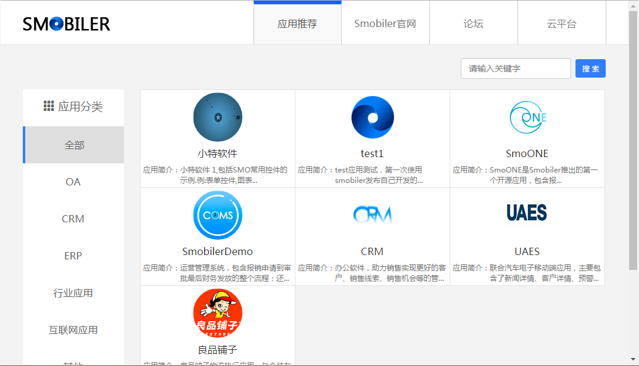The height and width of the screenshot is (366, 639).
Task: Open the CRM app logo icon
Action: coord(373,214)
